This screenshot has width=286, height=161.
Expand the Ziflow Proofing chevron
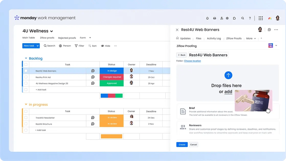point(276,45)
